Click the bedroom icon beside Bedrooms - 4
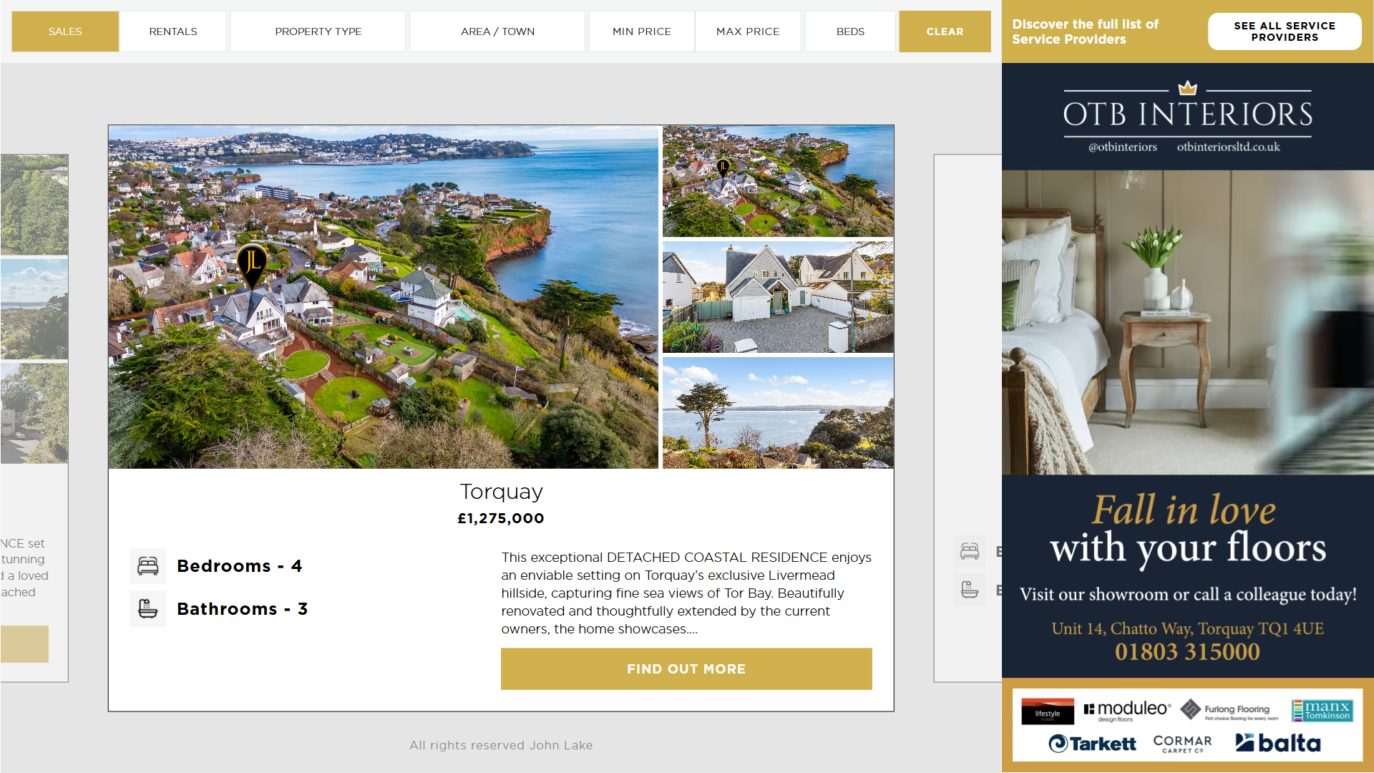This screenshot has width=1374, height=773. [148, 566]
